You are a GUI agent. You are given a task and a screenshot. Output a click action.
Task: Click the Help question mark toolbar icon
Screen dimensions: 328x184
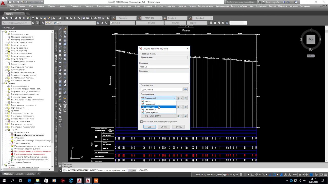pyautogui.click(x=108, y=18)
